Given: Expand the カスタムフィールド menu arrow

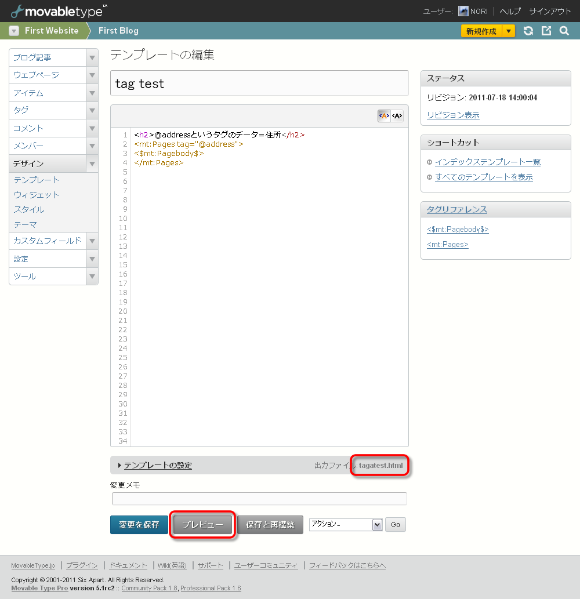Looking at the screenshot, I should coord(92,241).
